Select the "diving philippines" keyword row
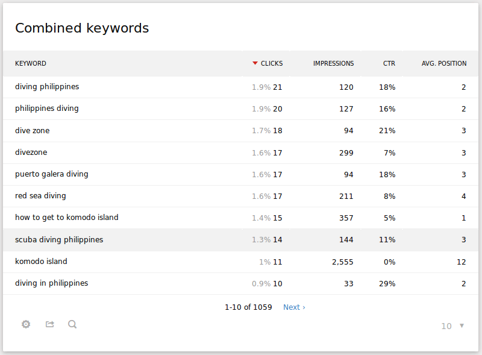 click(x=47, y=86)
